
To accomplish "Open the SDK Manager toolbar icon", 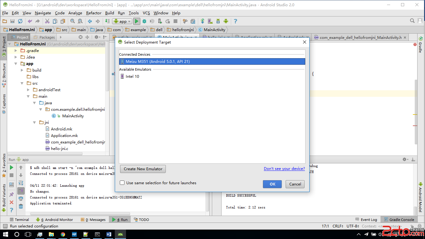I will point(218,21).
